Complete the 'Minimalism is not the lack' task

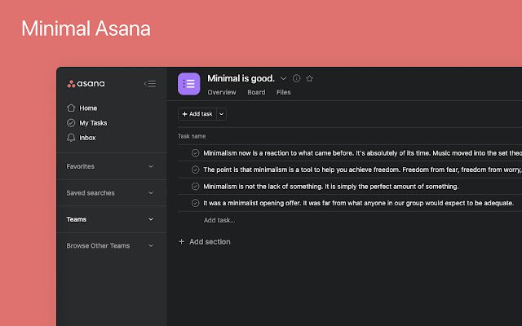196,187
